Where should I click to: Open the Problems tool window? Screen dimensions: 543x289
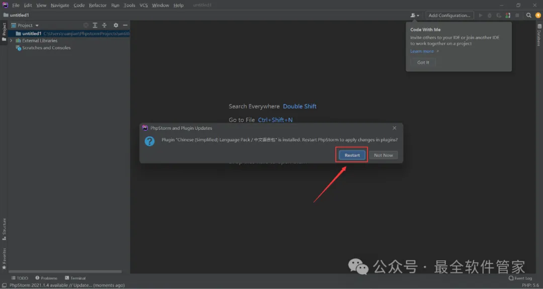[x=46, y=278]
